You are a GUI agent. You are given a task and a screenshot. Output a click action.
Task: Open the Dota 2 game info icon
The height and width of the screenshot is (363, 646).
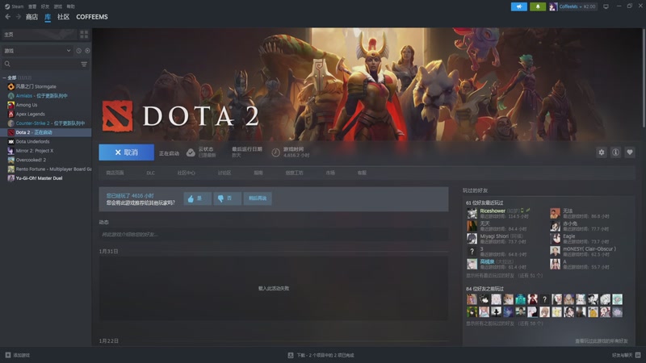615,152
